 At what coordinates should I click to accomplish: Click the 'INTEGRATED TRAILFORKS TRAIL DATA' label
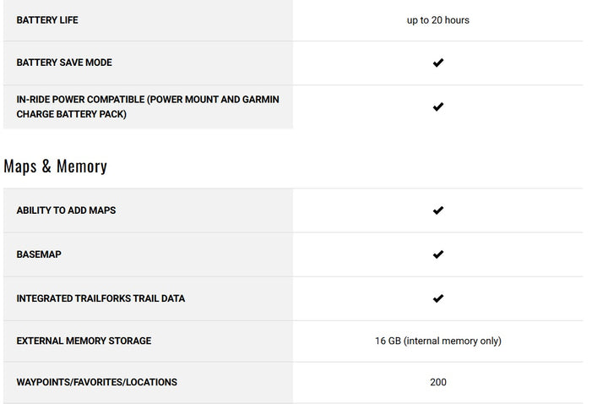click(100, 298)
